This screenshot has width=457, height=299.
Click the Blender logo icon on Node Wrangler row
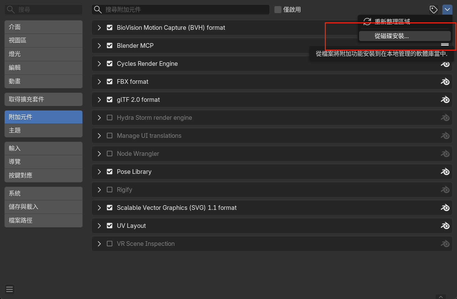click(x=445, y=154)
